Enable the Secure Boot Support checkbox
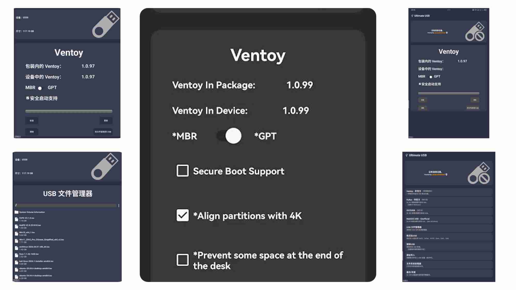516x290 pixels. click(x=182, y=171)
